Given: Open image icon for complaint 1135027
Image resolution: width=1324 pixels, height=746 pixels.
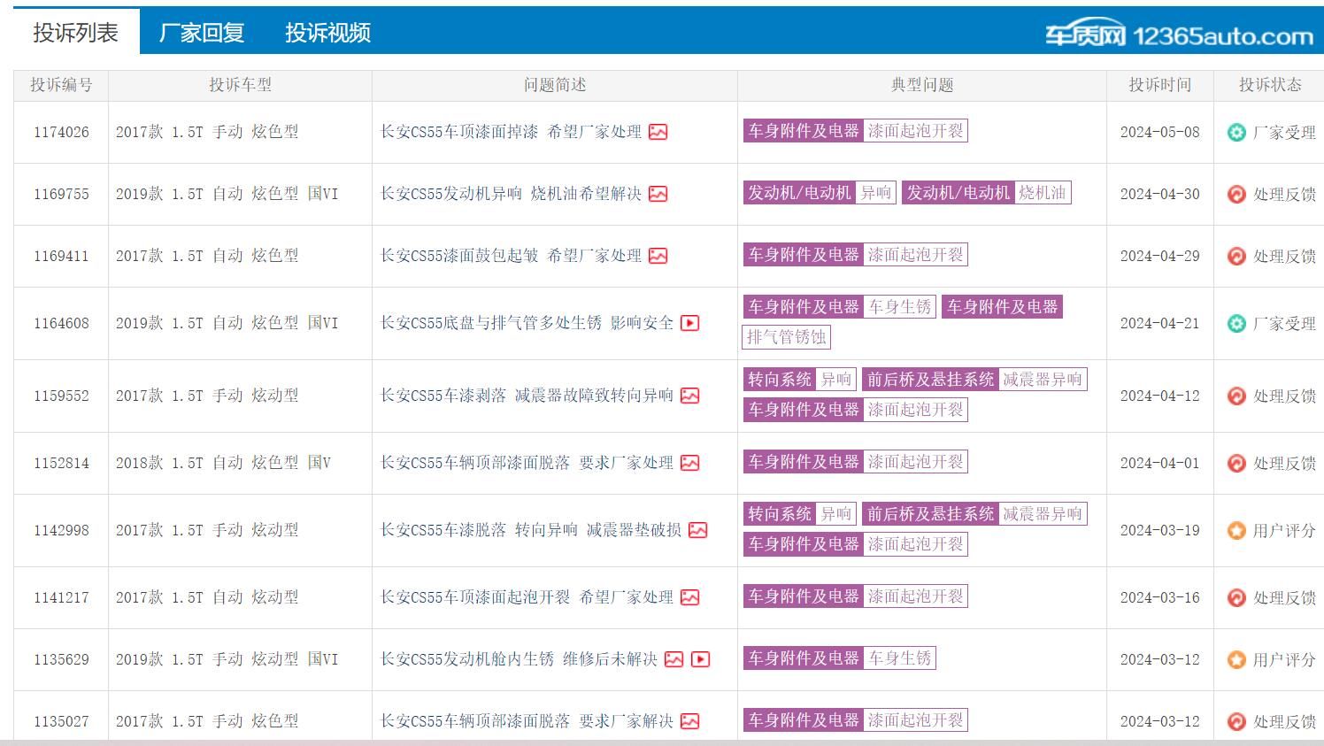Looking at the screenshot, I should 690,721.
